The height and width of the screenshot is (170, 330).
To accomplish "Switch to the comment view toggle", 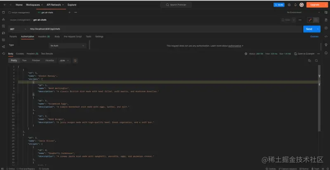I will point(316,20).
